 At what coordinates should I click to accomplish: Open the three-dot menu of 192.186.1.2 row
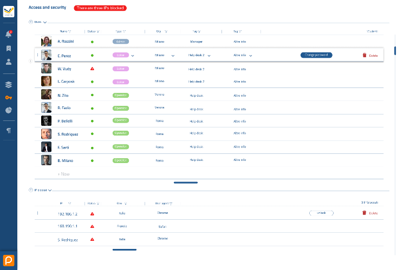click(37, 213)
